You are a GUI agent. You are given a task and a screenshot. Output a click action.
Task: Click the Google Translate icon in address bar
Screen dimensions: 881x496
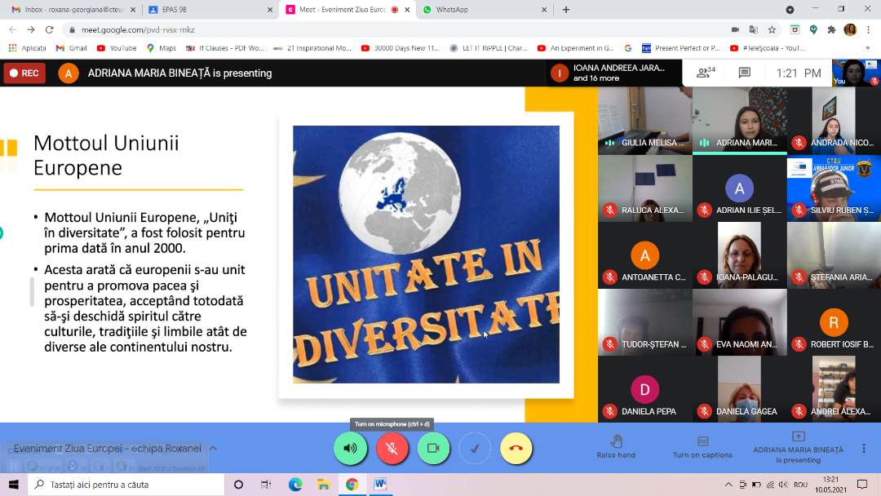coord(753,29)
